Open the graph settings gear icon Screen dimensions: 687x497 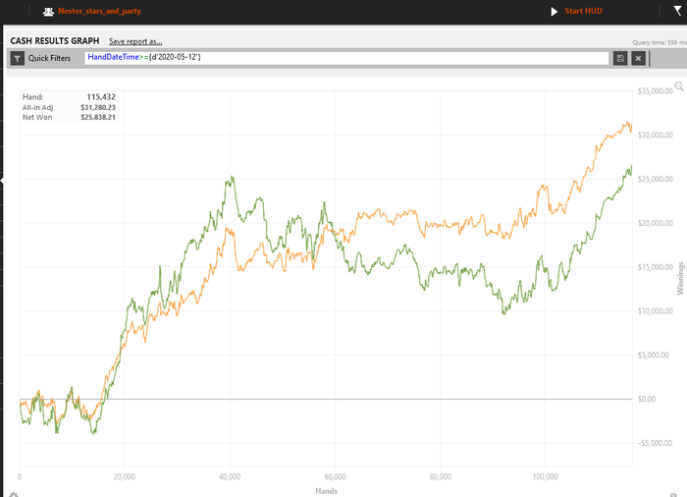pos(14,495)
